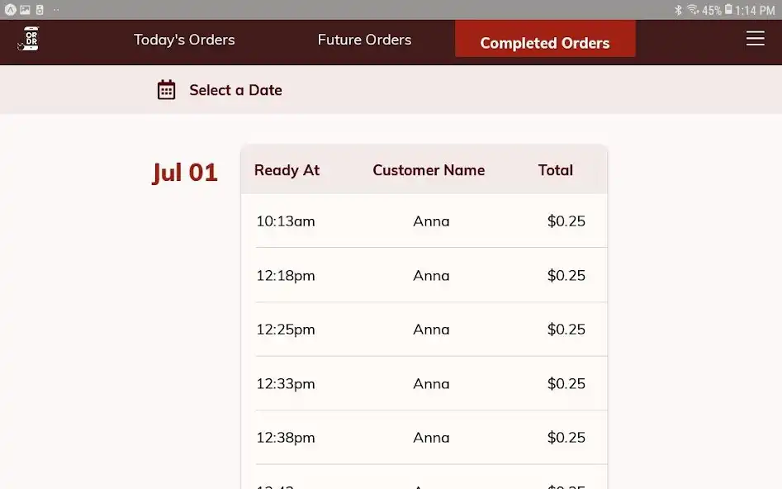Select the Completed Orders tab

(x=545, y=42)
